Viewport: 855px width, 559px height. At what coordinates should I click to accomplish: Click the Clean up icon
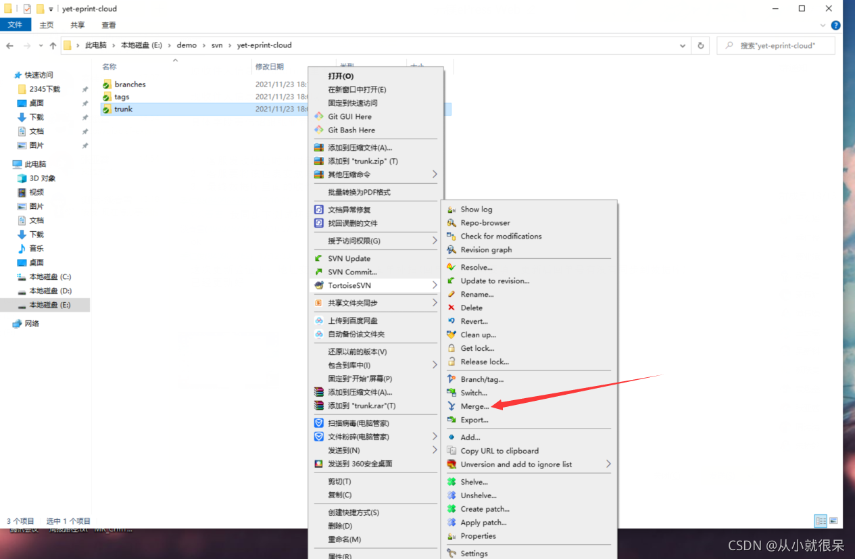tap(451, 335)
